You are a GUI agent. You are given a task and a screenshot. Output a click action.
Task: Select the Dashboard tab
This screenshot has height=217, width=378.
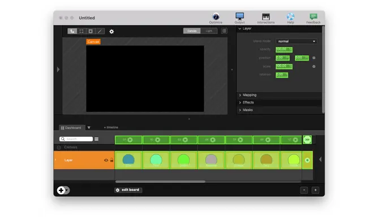(71, 128)
